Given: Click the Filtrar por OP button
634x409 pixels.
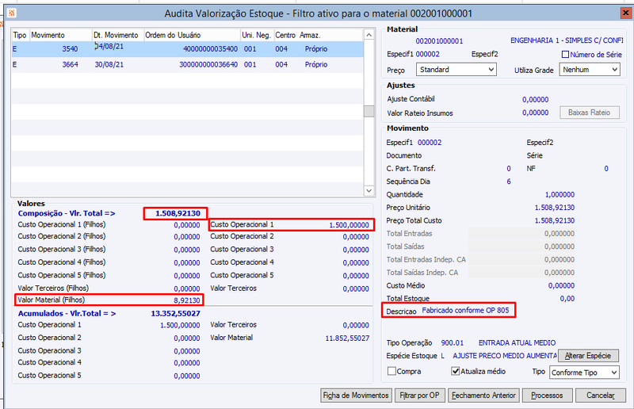Looking at the screenshot, I should [419, 396].
